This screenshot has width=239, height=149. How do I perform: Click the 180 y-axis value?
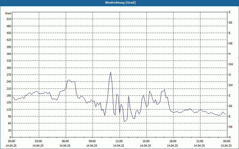click(9, 96)
